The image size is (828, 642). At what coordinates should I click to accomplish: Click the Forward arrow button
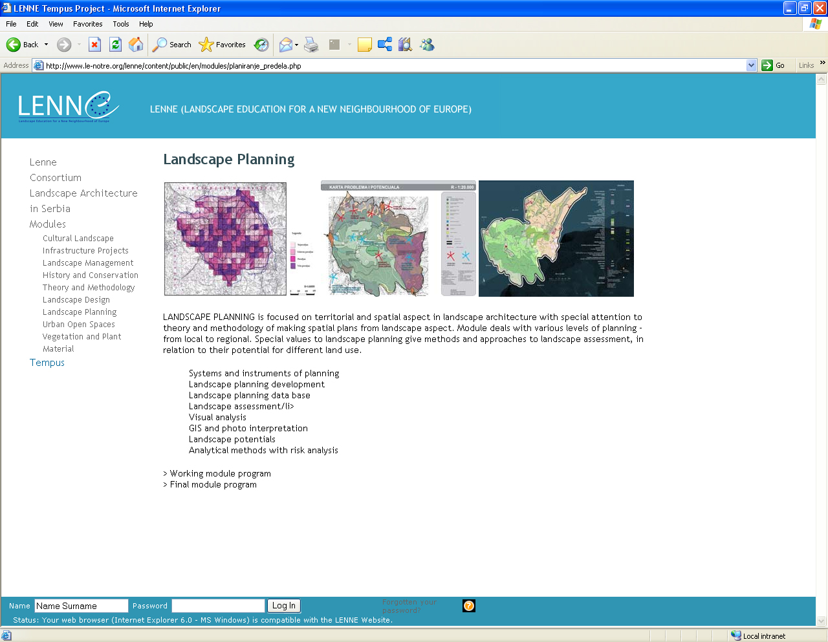[63, 45]
